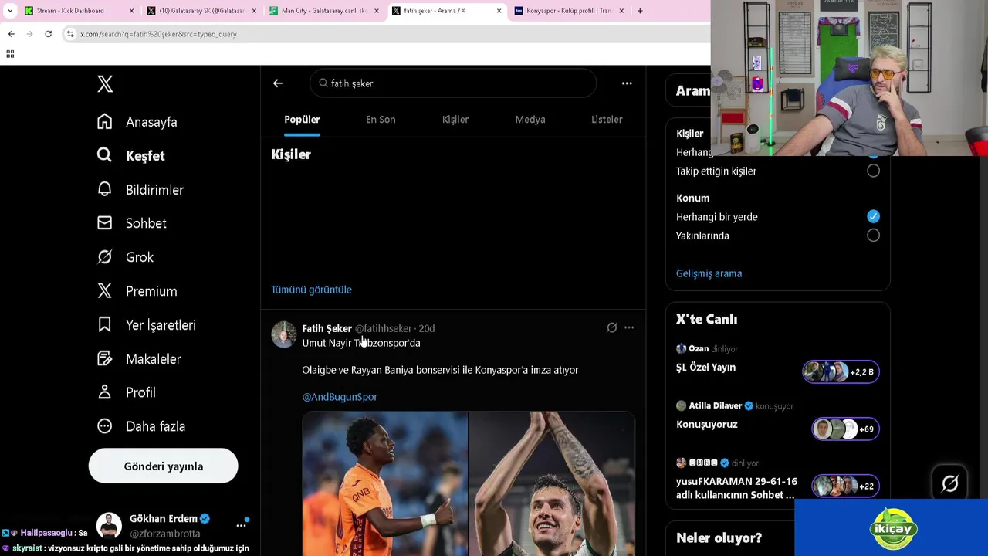Open browser apps grid icon
The image size is (988, 556).
pos(10,54)
